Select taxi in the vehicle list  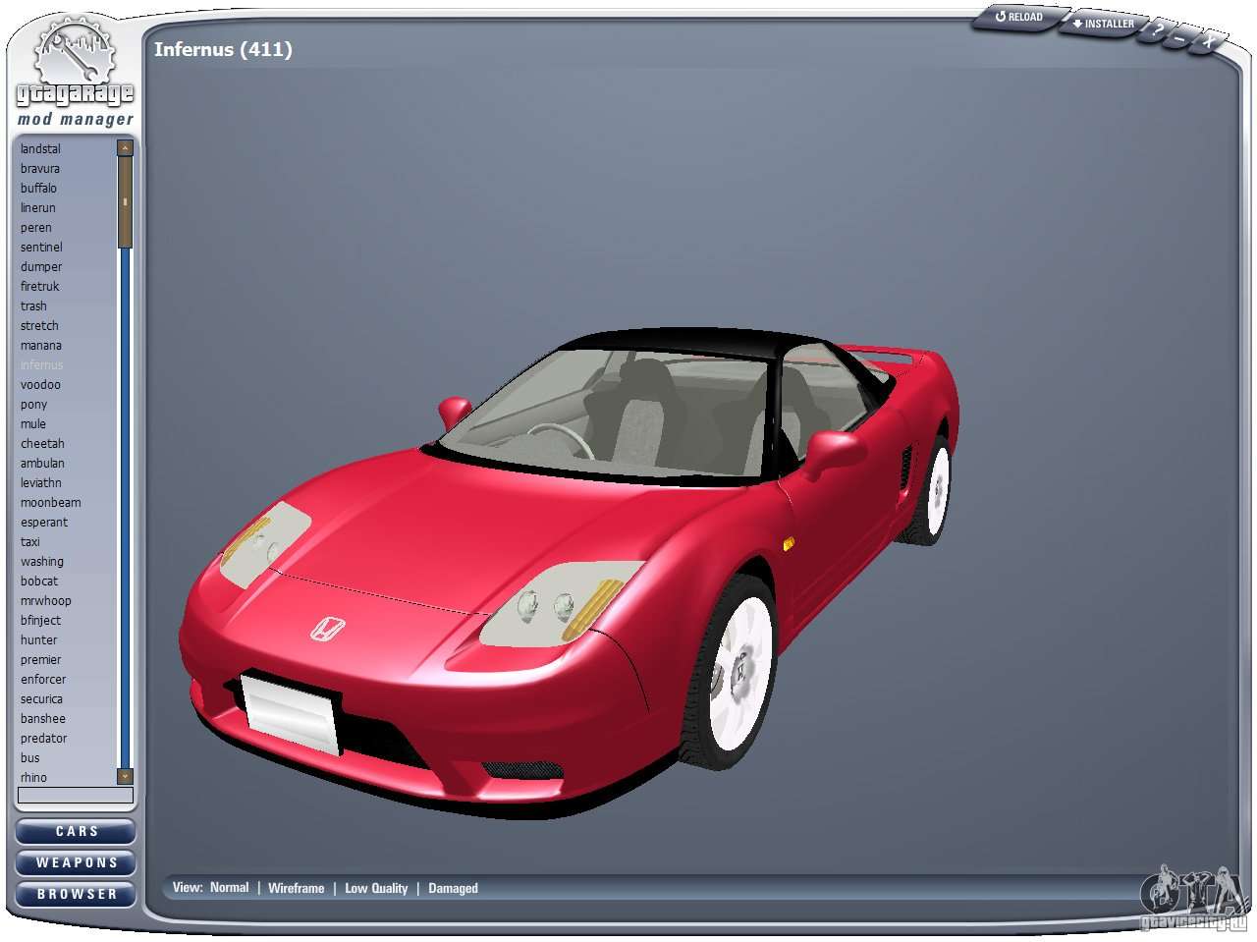(30, 542)
